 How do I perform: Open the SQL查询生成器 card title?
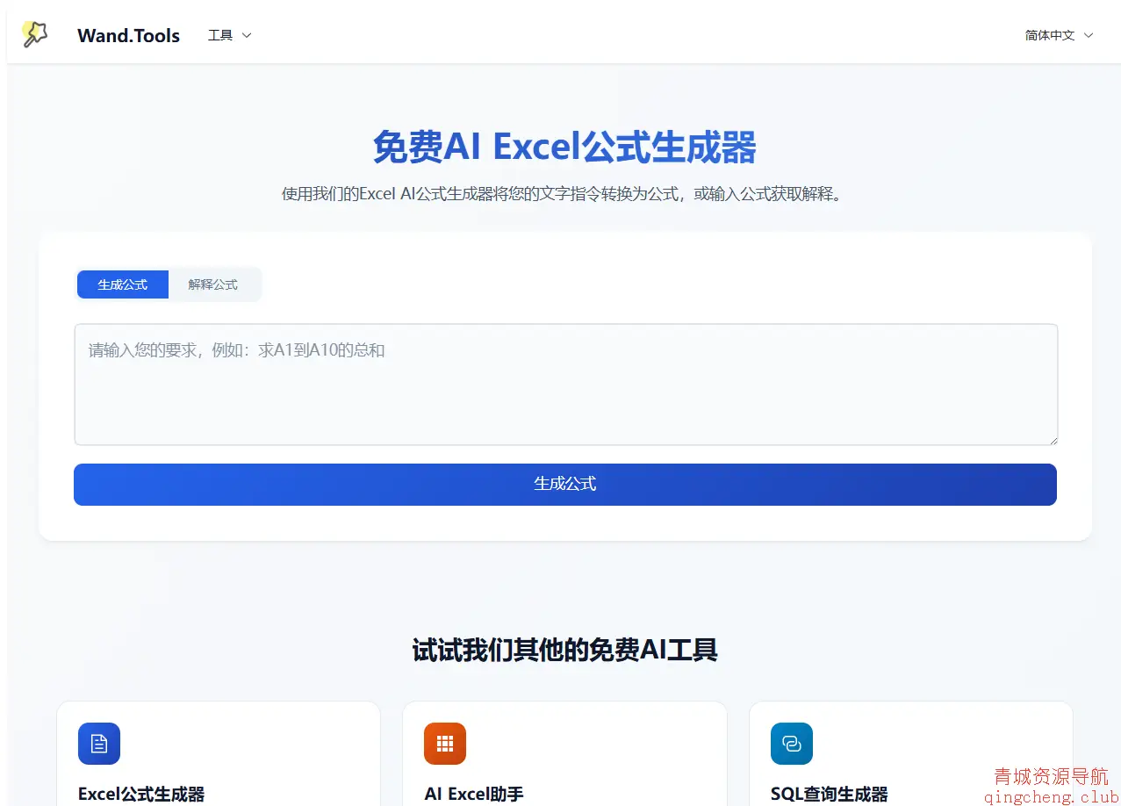coord(829,794)
